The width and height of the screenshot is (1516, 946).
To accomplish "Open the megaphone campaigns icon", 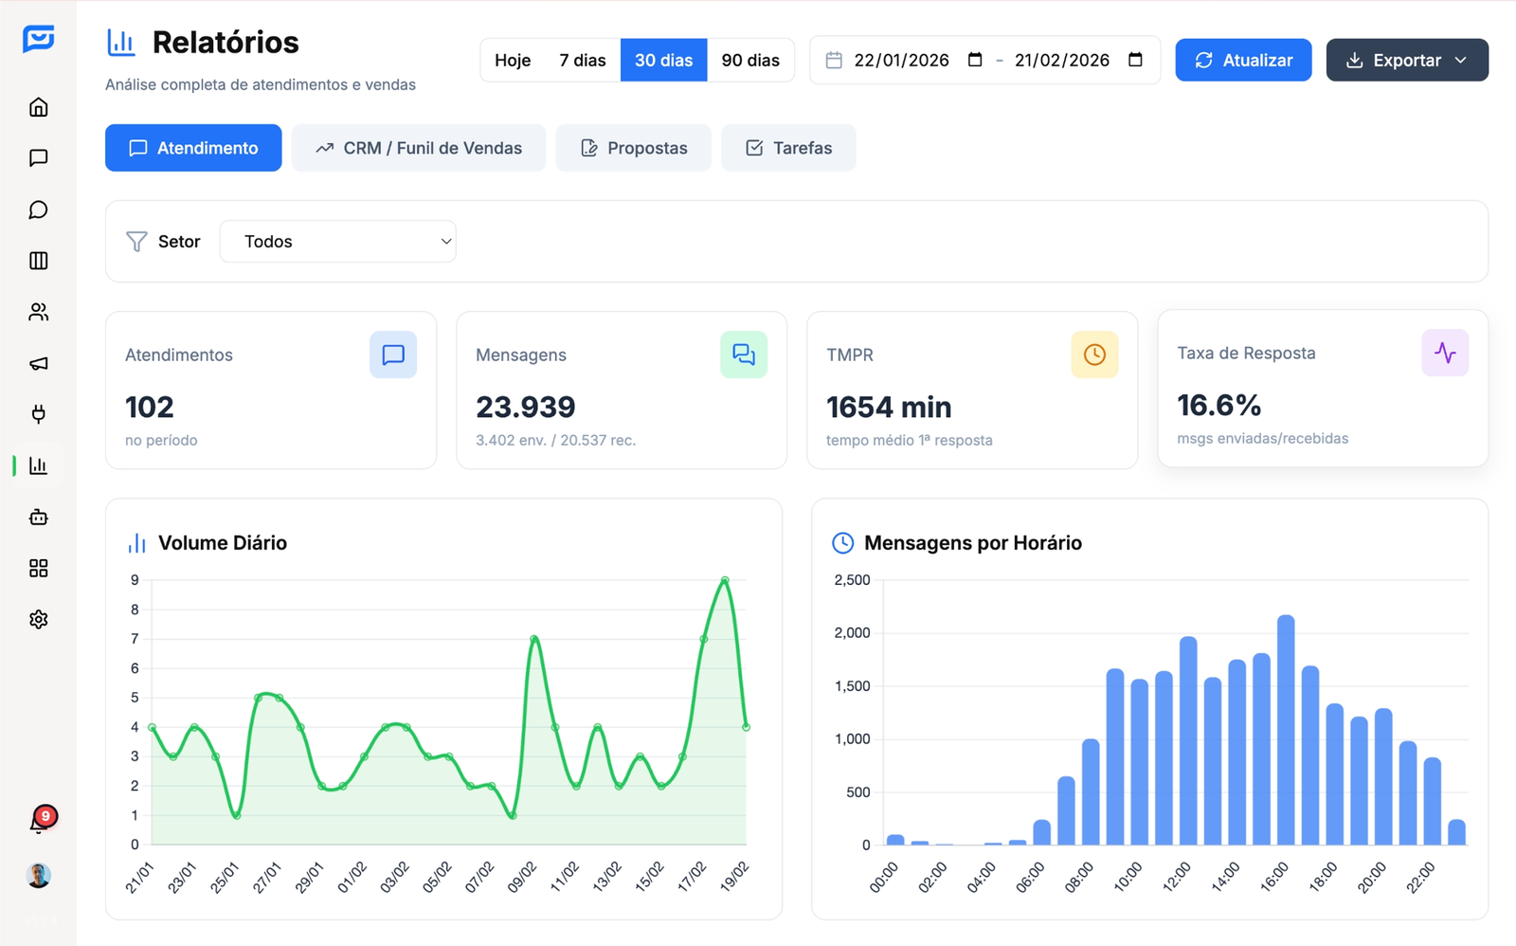I will click(x=38, y=363).
